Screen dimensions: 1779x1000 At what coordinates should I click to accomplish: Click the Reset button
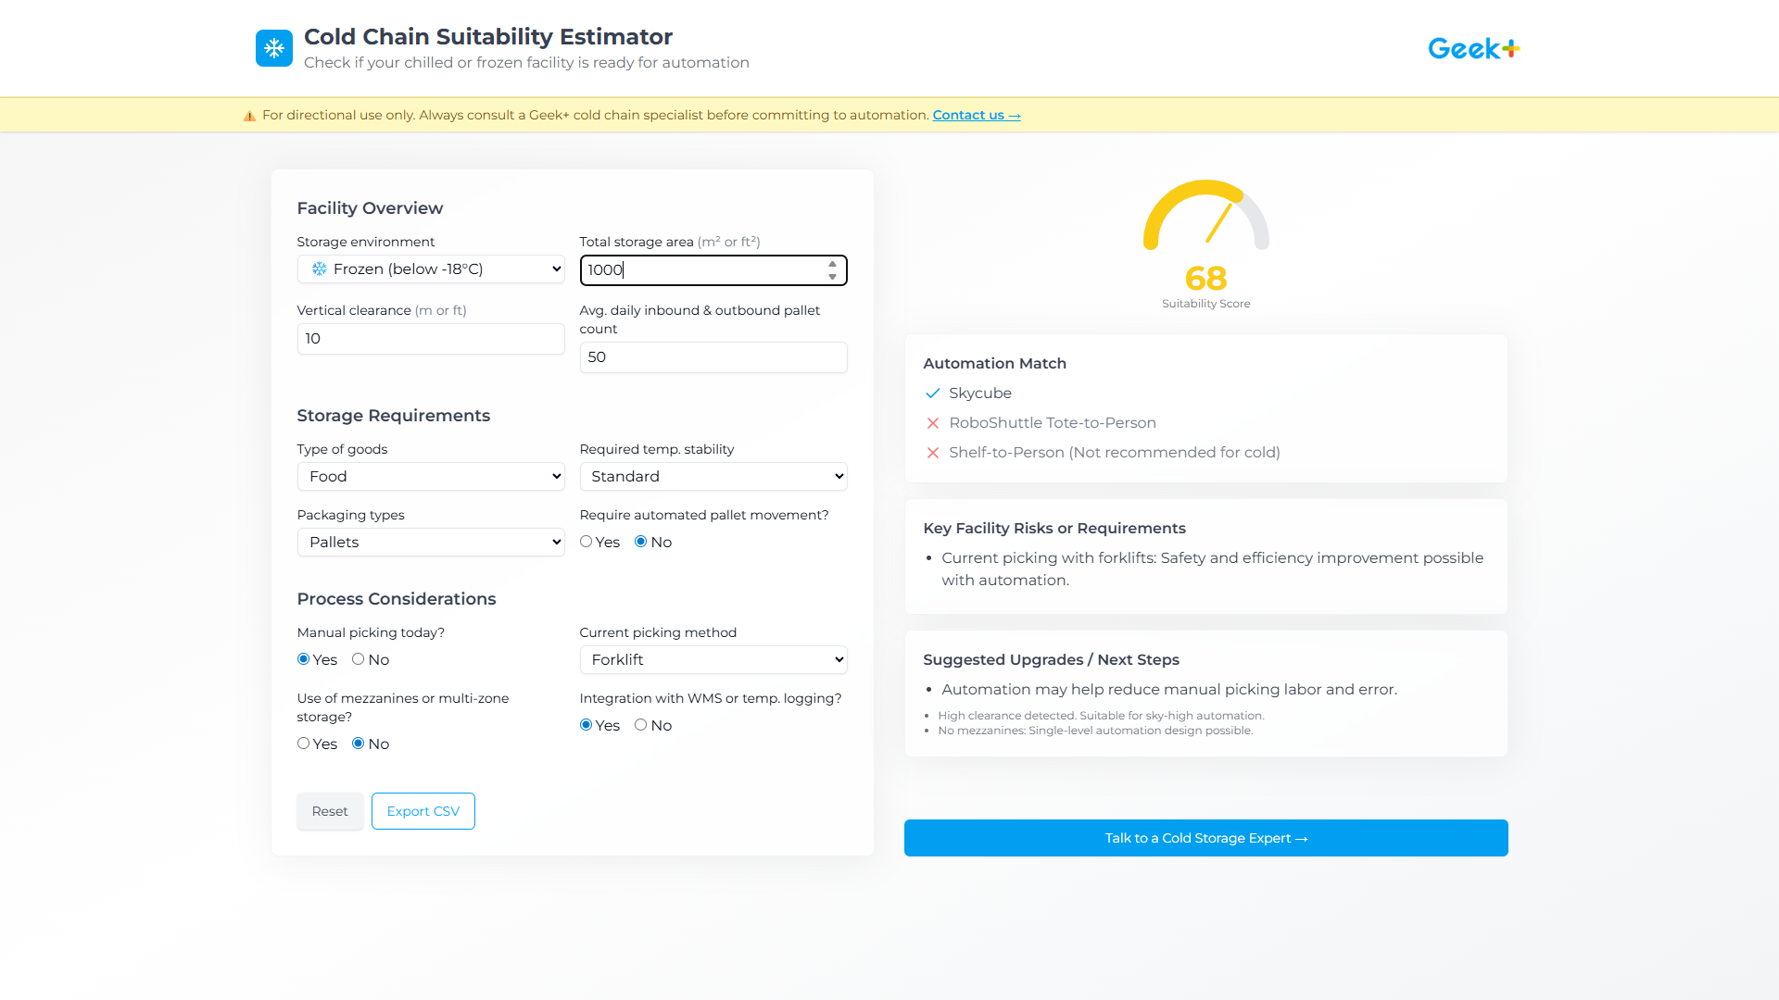(329, 810)
